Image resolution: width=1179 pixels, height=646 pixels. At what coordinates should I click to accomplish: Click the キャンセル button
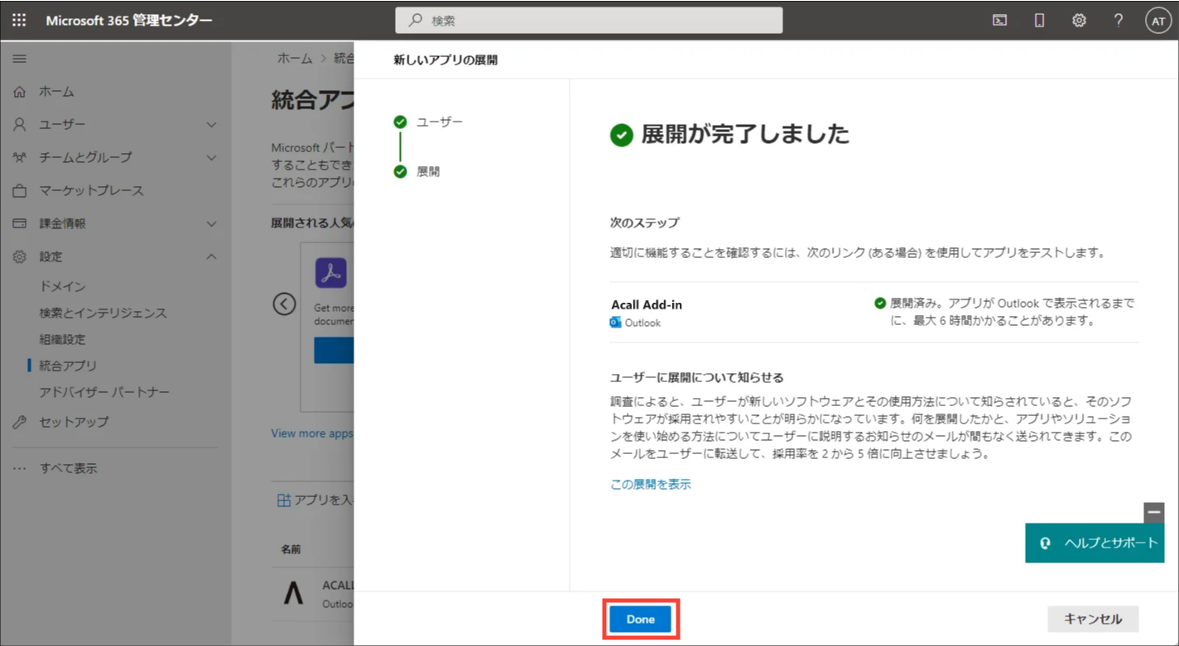[1093, 619]
